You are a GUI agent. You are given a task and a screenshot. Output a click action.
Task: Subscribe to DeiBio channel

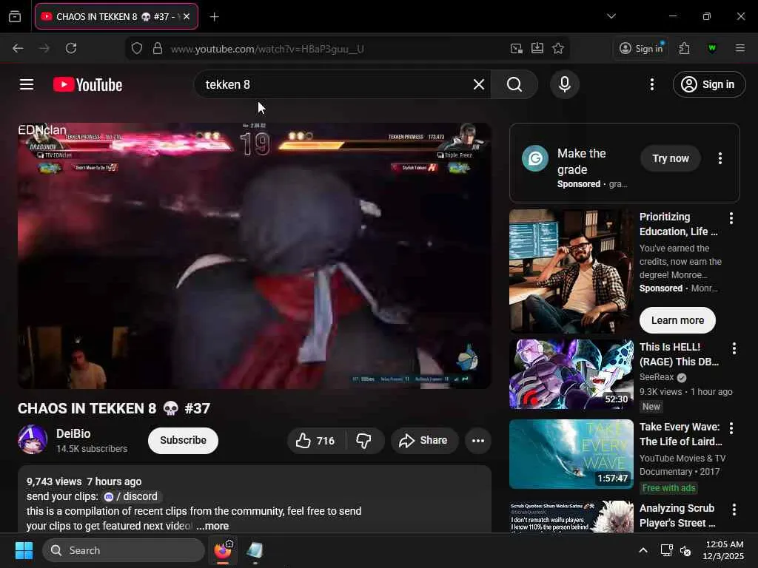click(184, 441)
